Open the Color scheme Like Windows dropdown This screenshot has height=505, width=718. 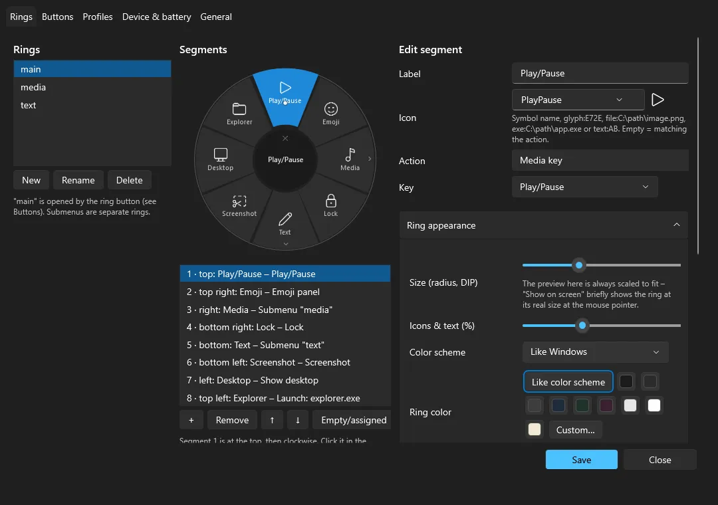click(x=595, y=352)
